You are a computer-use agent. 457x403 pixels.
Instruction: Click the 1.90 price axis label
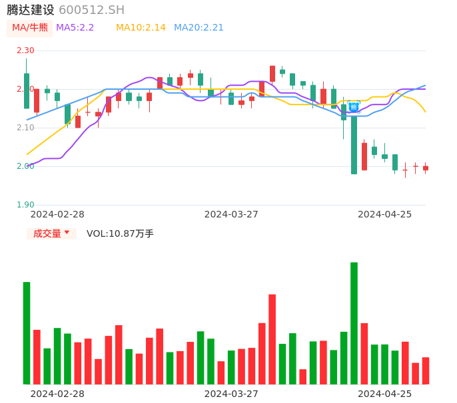point(25,205)
